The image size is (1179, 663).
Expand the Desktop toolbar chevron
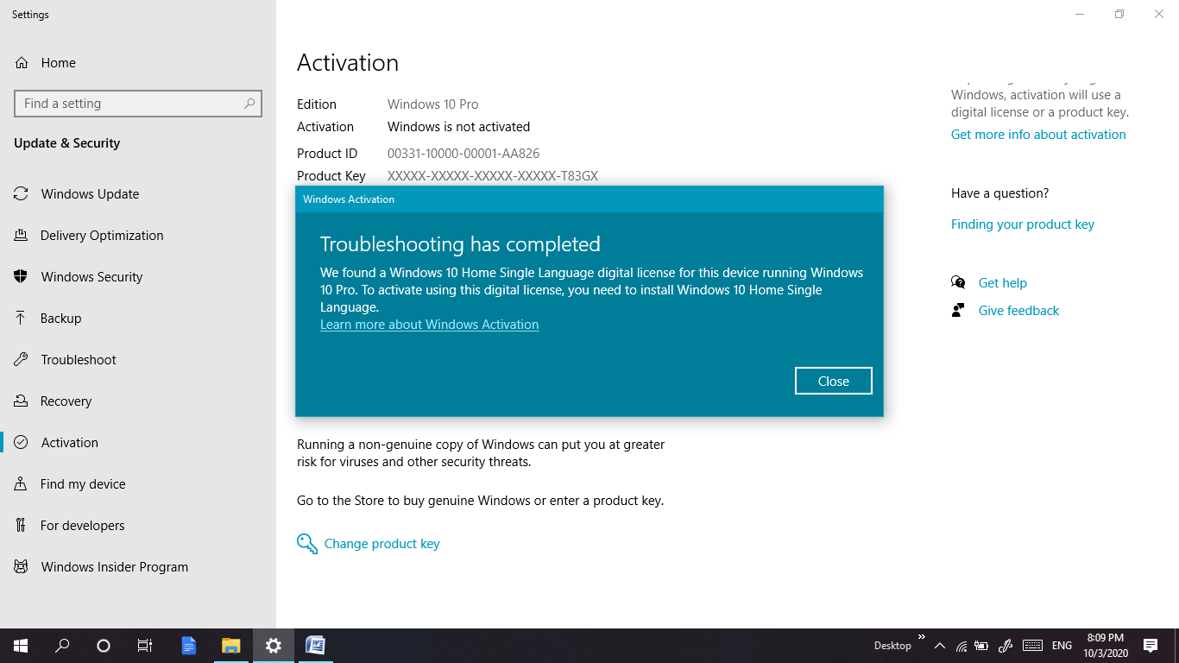coord(921,637)
